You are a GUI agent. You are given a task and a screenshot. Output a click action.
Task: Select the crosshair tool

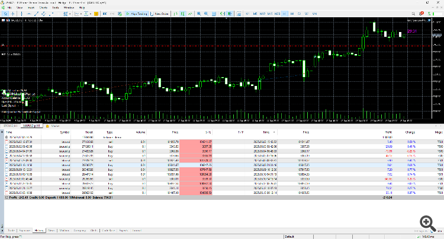click(13, 14)
